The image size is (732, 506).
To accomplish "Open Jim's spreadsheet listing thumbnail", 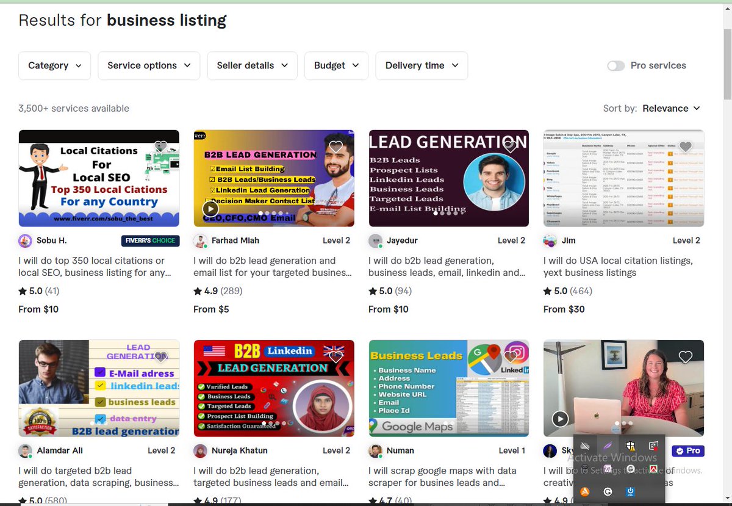I will click(623, 178).
